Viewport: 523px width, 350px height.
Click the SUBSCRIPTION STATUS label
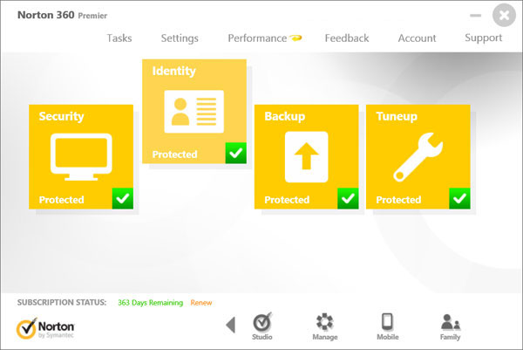pyautogui.click(x=62, y=302)
